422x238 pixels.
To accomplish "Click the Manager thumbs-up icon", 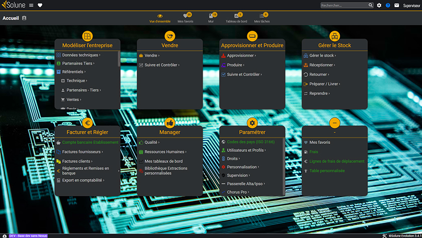I will (170, 123).
